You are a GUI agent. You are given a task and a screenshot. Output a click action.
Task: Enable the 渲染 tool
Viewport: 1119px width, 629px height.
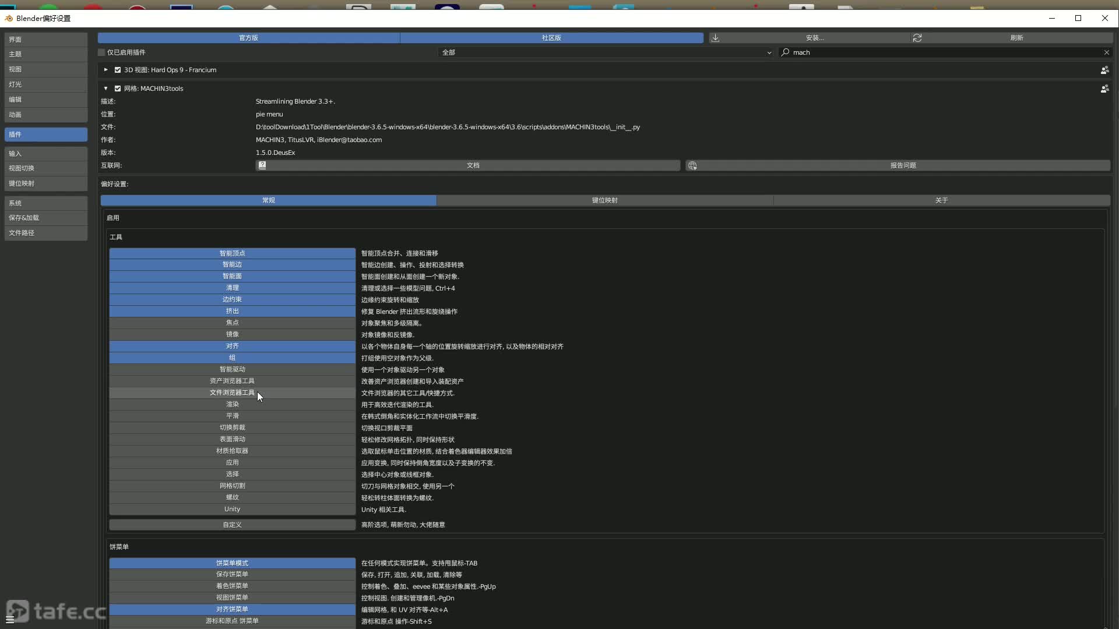[232, 404]
